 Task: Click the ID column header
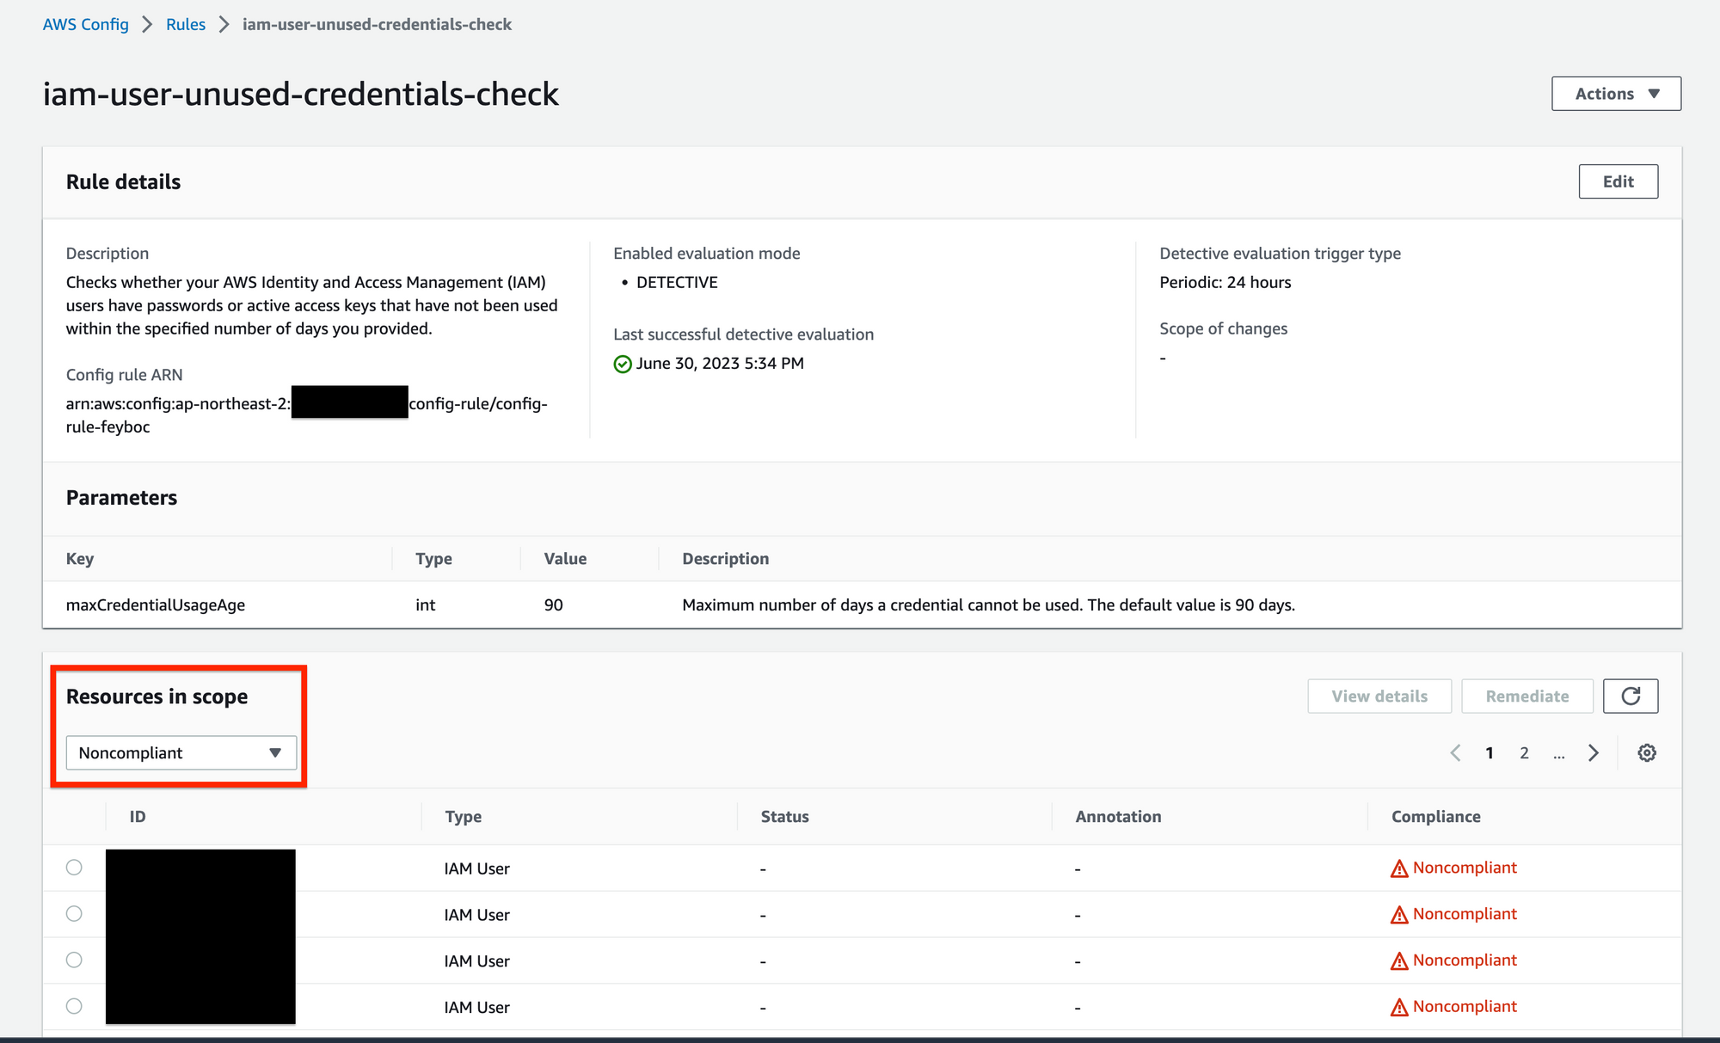(138, 817)
